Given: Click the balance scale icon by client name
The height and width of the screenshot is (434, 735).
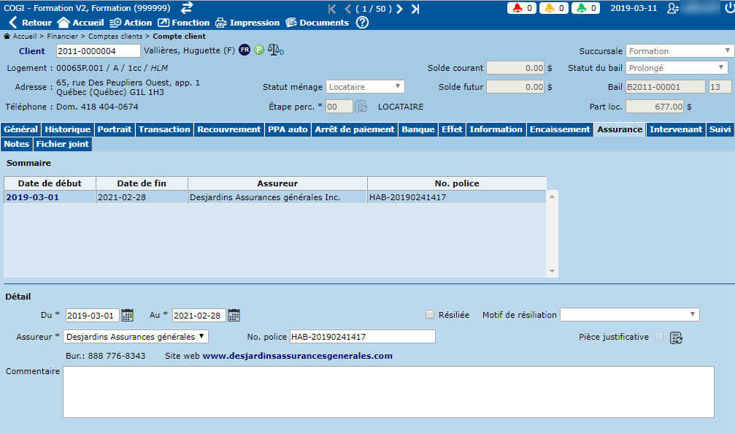Looking at the screenshot, I should coord(275,51).
